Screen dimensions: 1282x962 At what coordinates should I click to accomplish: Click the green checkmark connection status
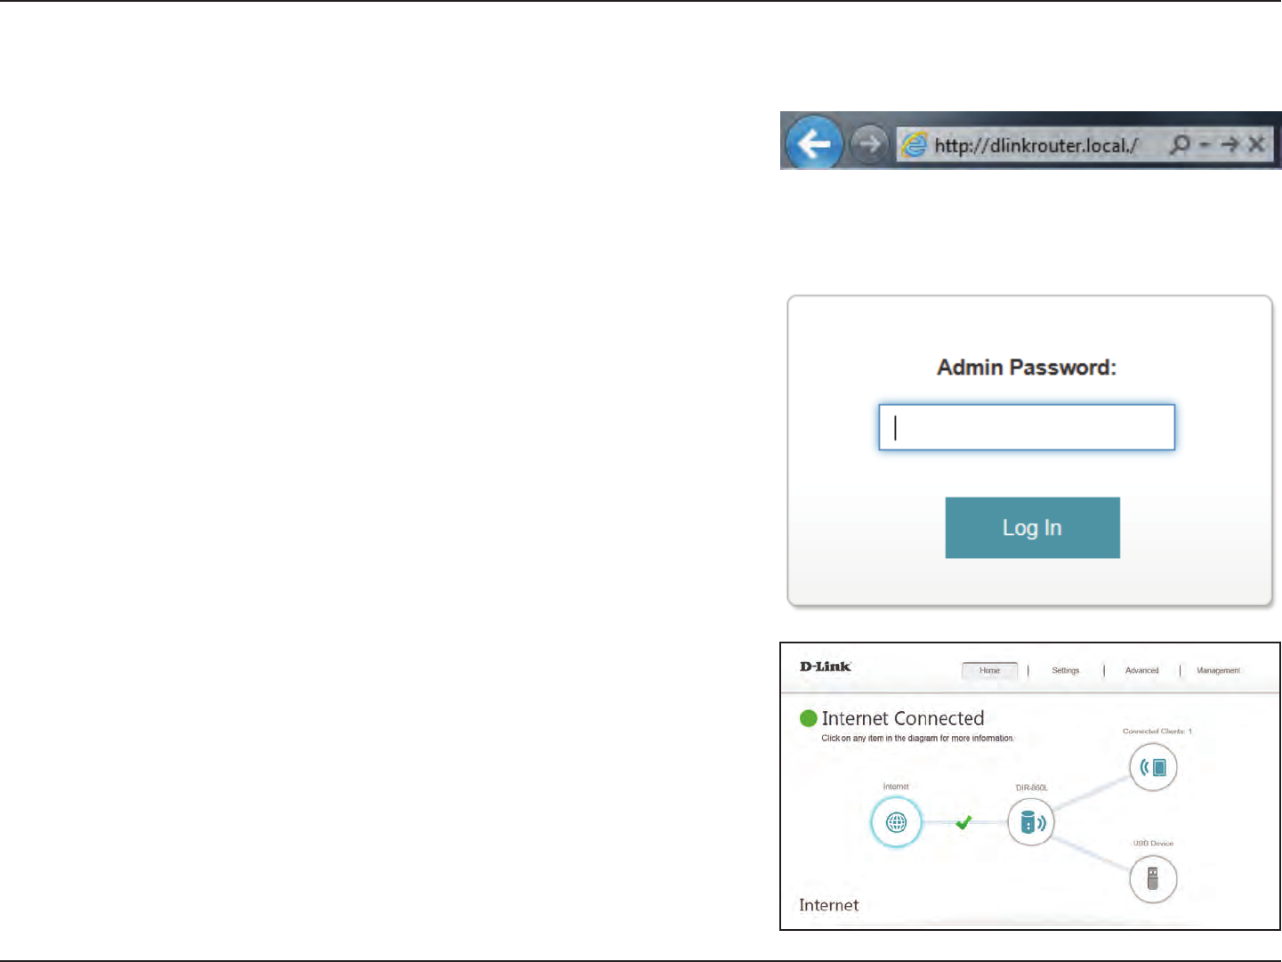964,822
